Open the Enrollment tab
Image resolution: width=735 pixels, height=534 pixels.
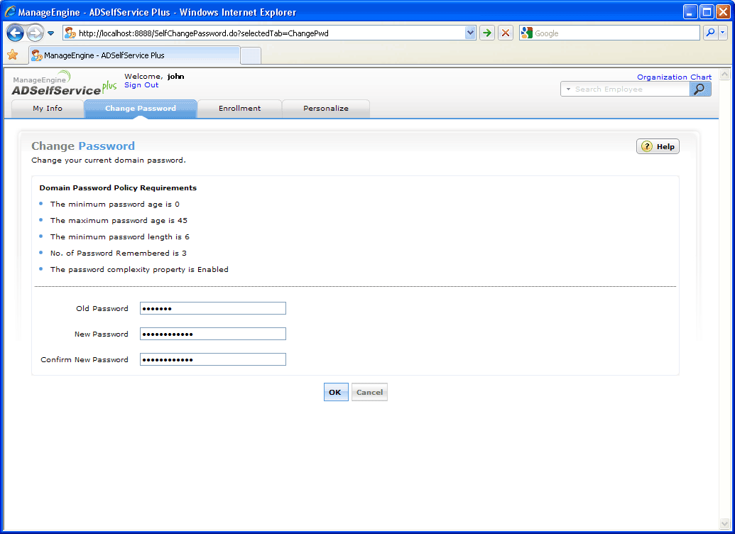click(239, 109)
